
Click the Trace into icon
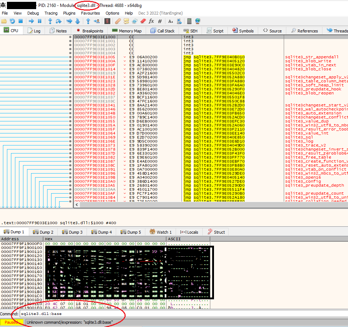[x=69, y=21]
